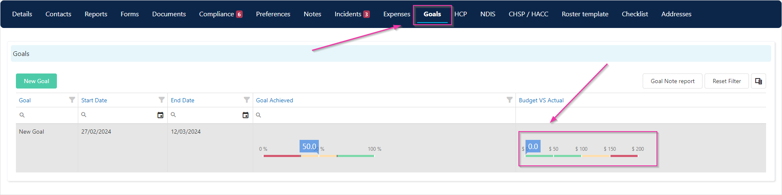Click the New Goal button
The height and width of the screenshot is (195, 782).
coord(36,81)
